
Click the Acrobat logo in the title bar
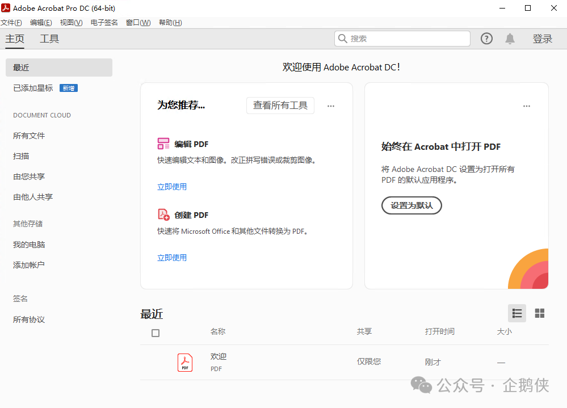coord(7,7)
